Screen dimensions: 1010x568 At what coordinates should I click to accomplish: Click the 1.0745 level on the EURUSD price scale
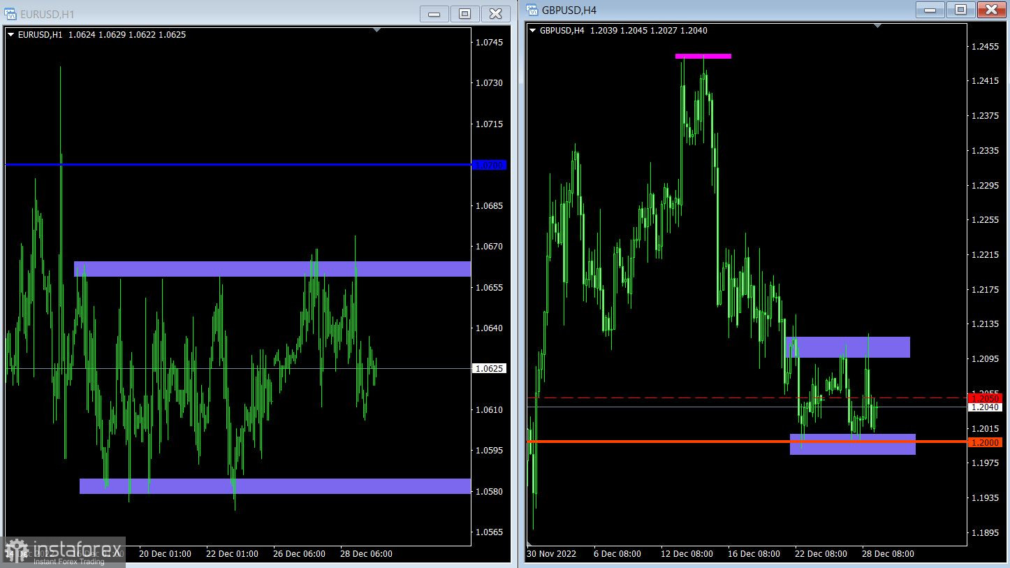[x=489, y=43]
